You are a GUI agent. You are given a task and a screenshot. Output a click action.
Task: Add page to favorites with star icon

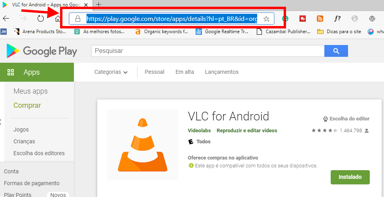point(266,19)
